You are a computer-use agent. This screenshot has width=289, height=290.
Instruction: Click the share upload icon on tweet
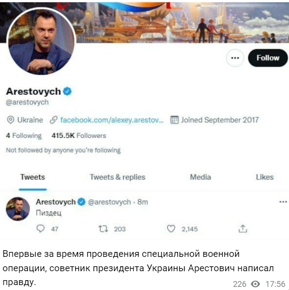pyautogui.click(x=243, y=229)
